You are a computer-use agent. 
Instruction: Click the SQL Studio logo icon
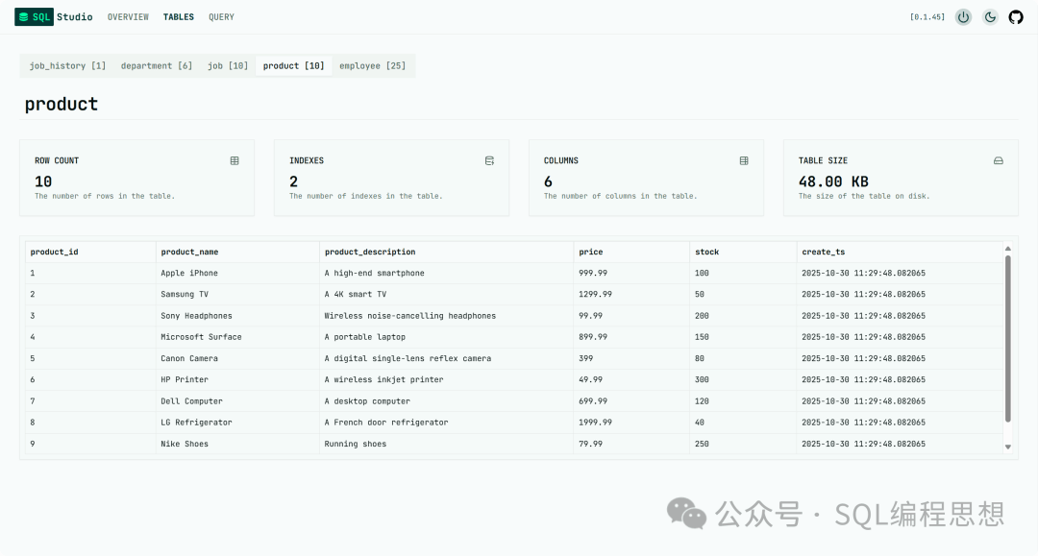pos(23,16)
